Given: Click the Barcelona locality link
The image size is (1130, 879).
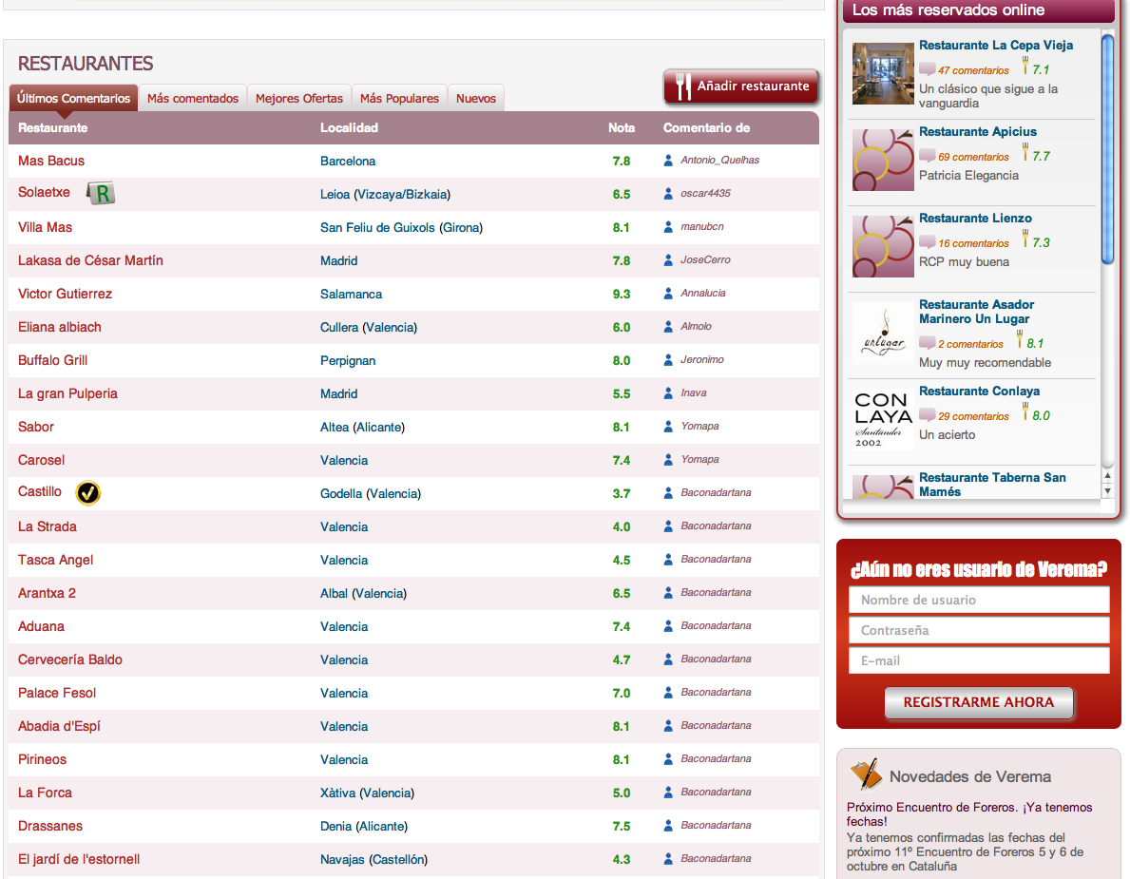Looking at the screenshot, I should 347,161.
